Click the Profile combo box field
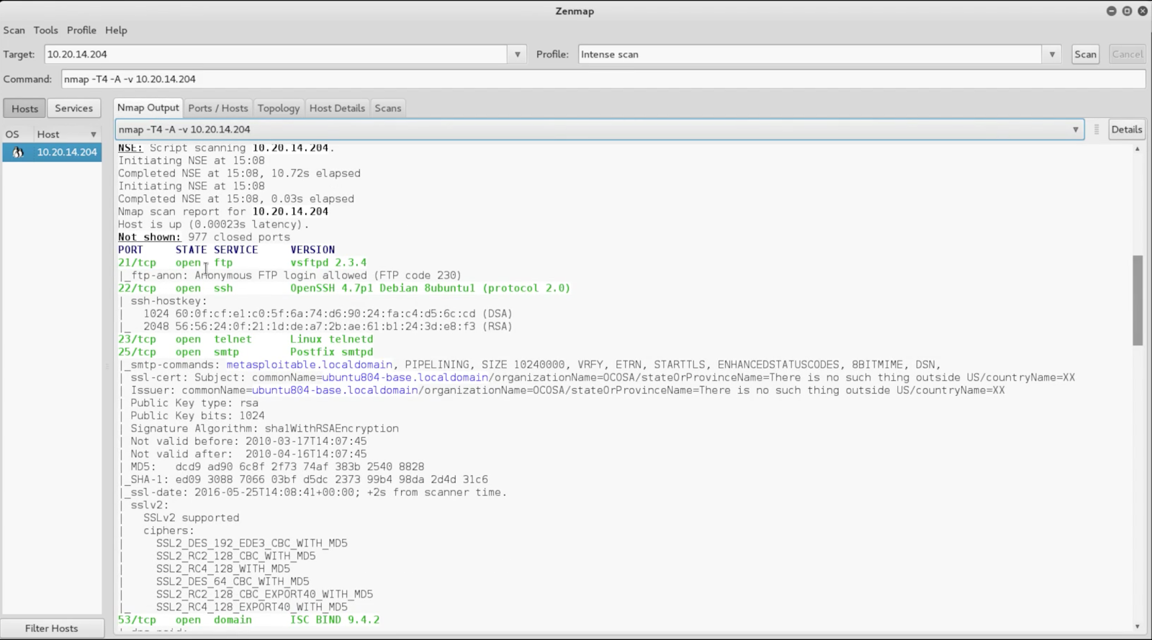 [810, 54]
